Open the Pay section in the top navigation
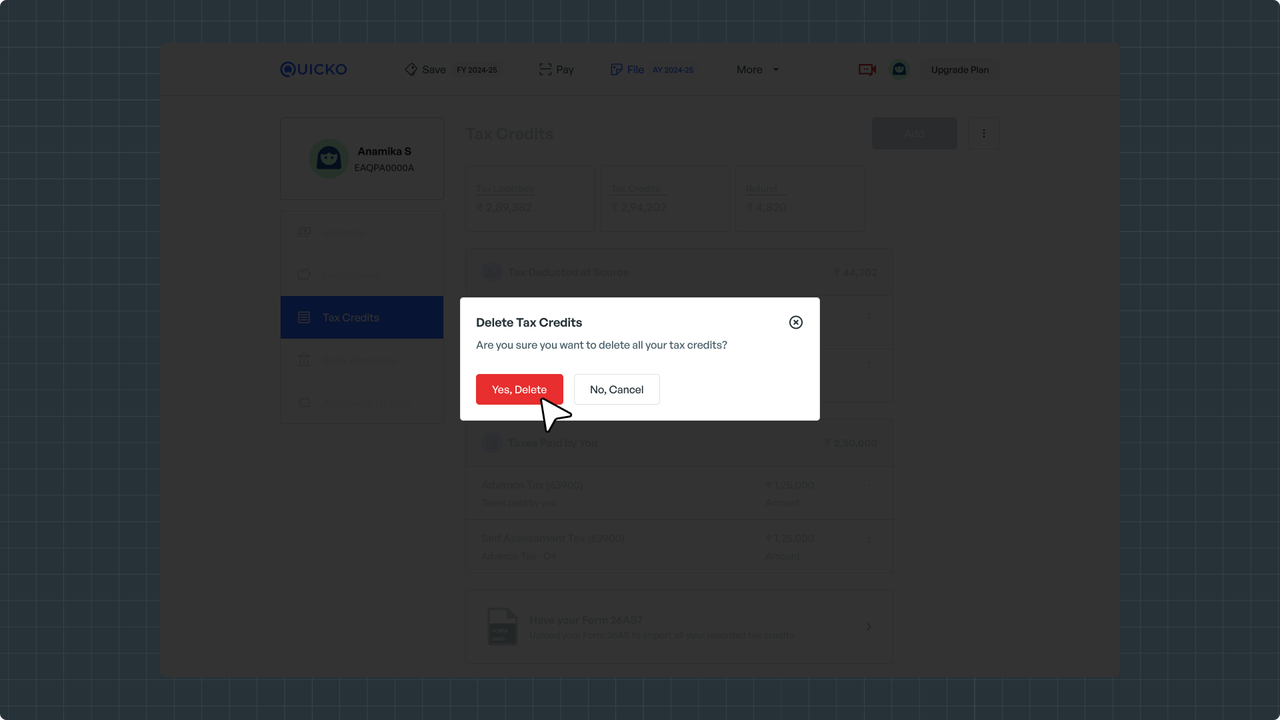The height and width of the screenshot is (720, 1280). (557, 69)
